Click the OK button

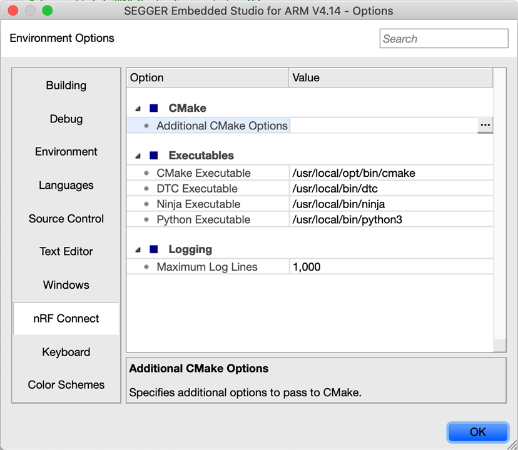pos(478,432)
